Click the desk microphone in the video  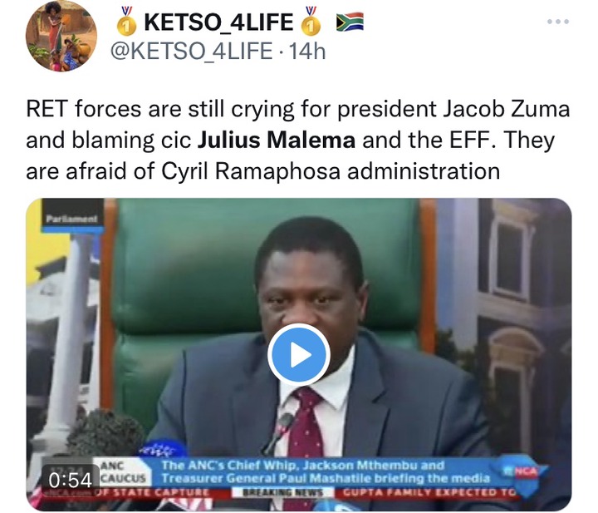280,432
